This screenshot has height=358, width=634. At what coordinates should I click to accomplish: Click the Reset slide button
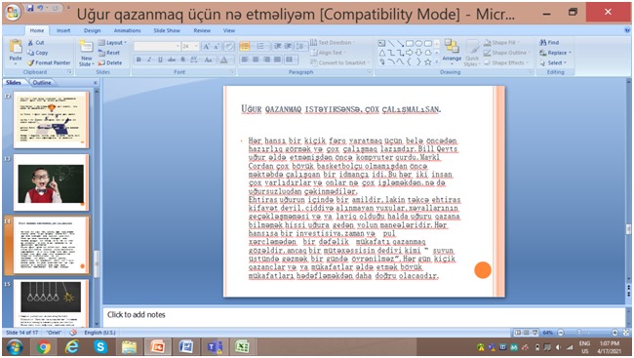[109, 53]
